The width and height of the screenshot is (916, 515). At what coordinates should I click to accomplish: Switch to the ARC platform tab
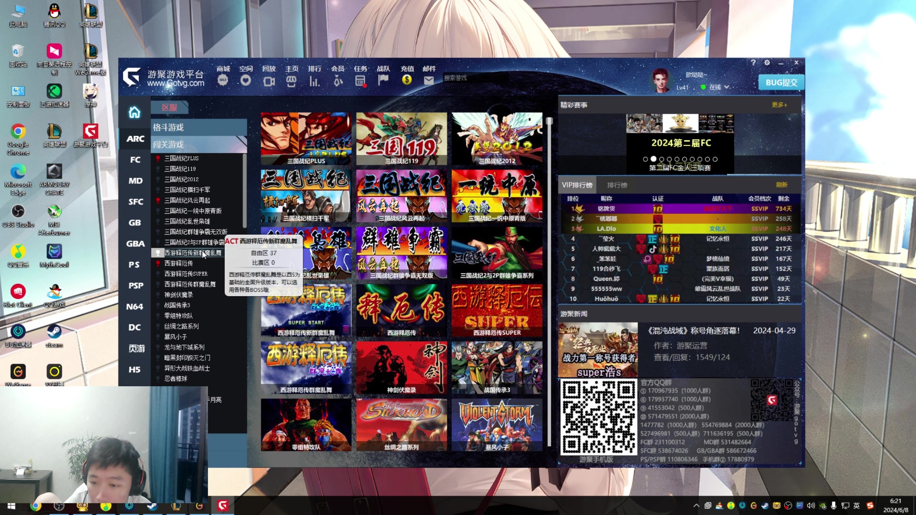[x=135, y=139]
